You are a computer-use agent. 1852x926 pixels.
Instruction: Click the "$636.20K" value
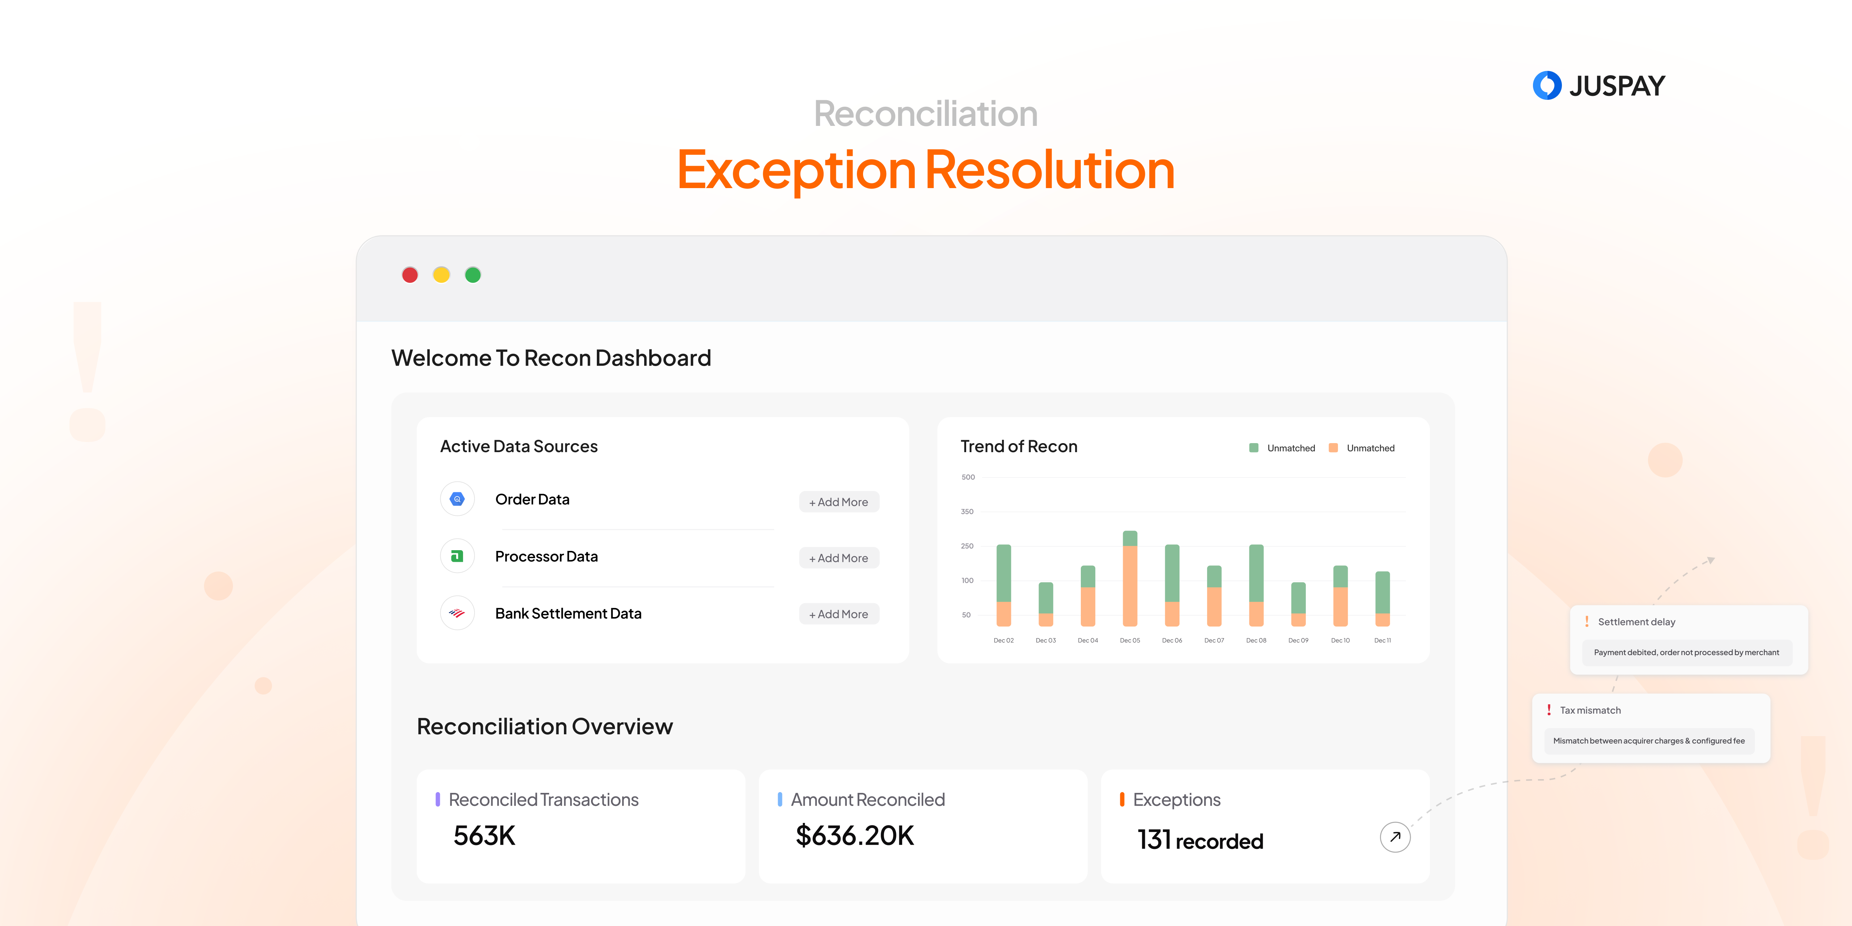(x=855, y=836)
